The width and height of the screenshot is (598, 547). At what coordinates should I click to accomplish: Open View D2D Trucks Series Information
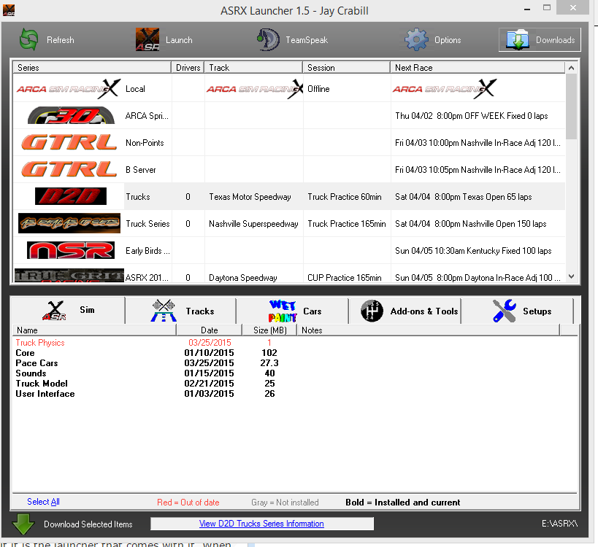(261, 524)
